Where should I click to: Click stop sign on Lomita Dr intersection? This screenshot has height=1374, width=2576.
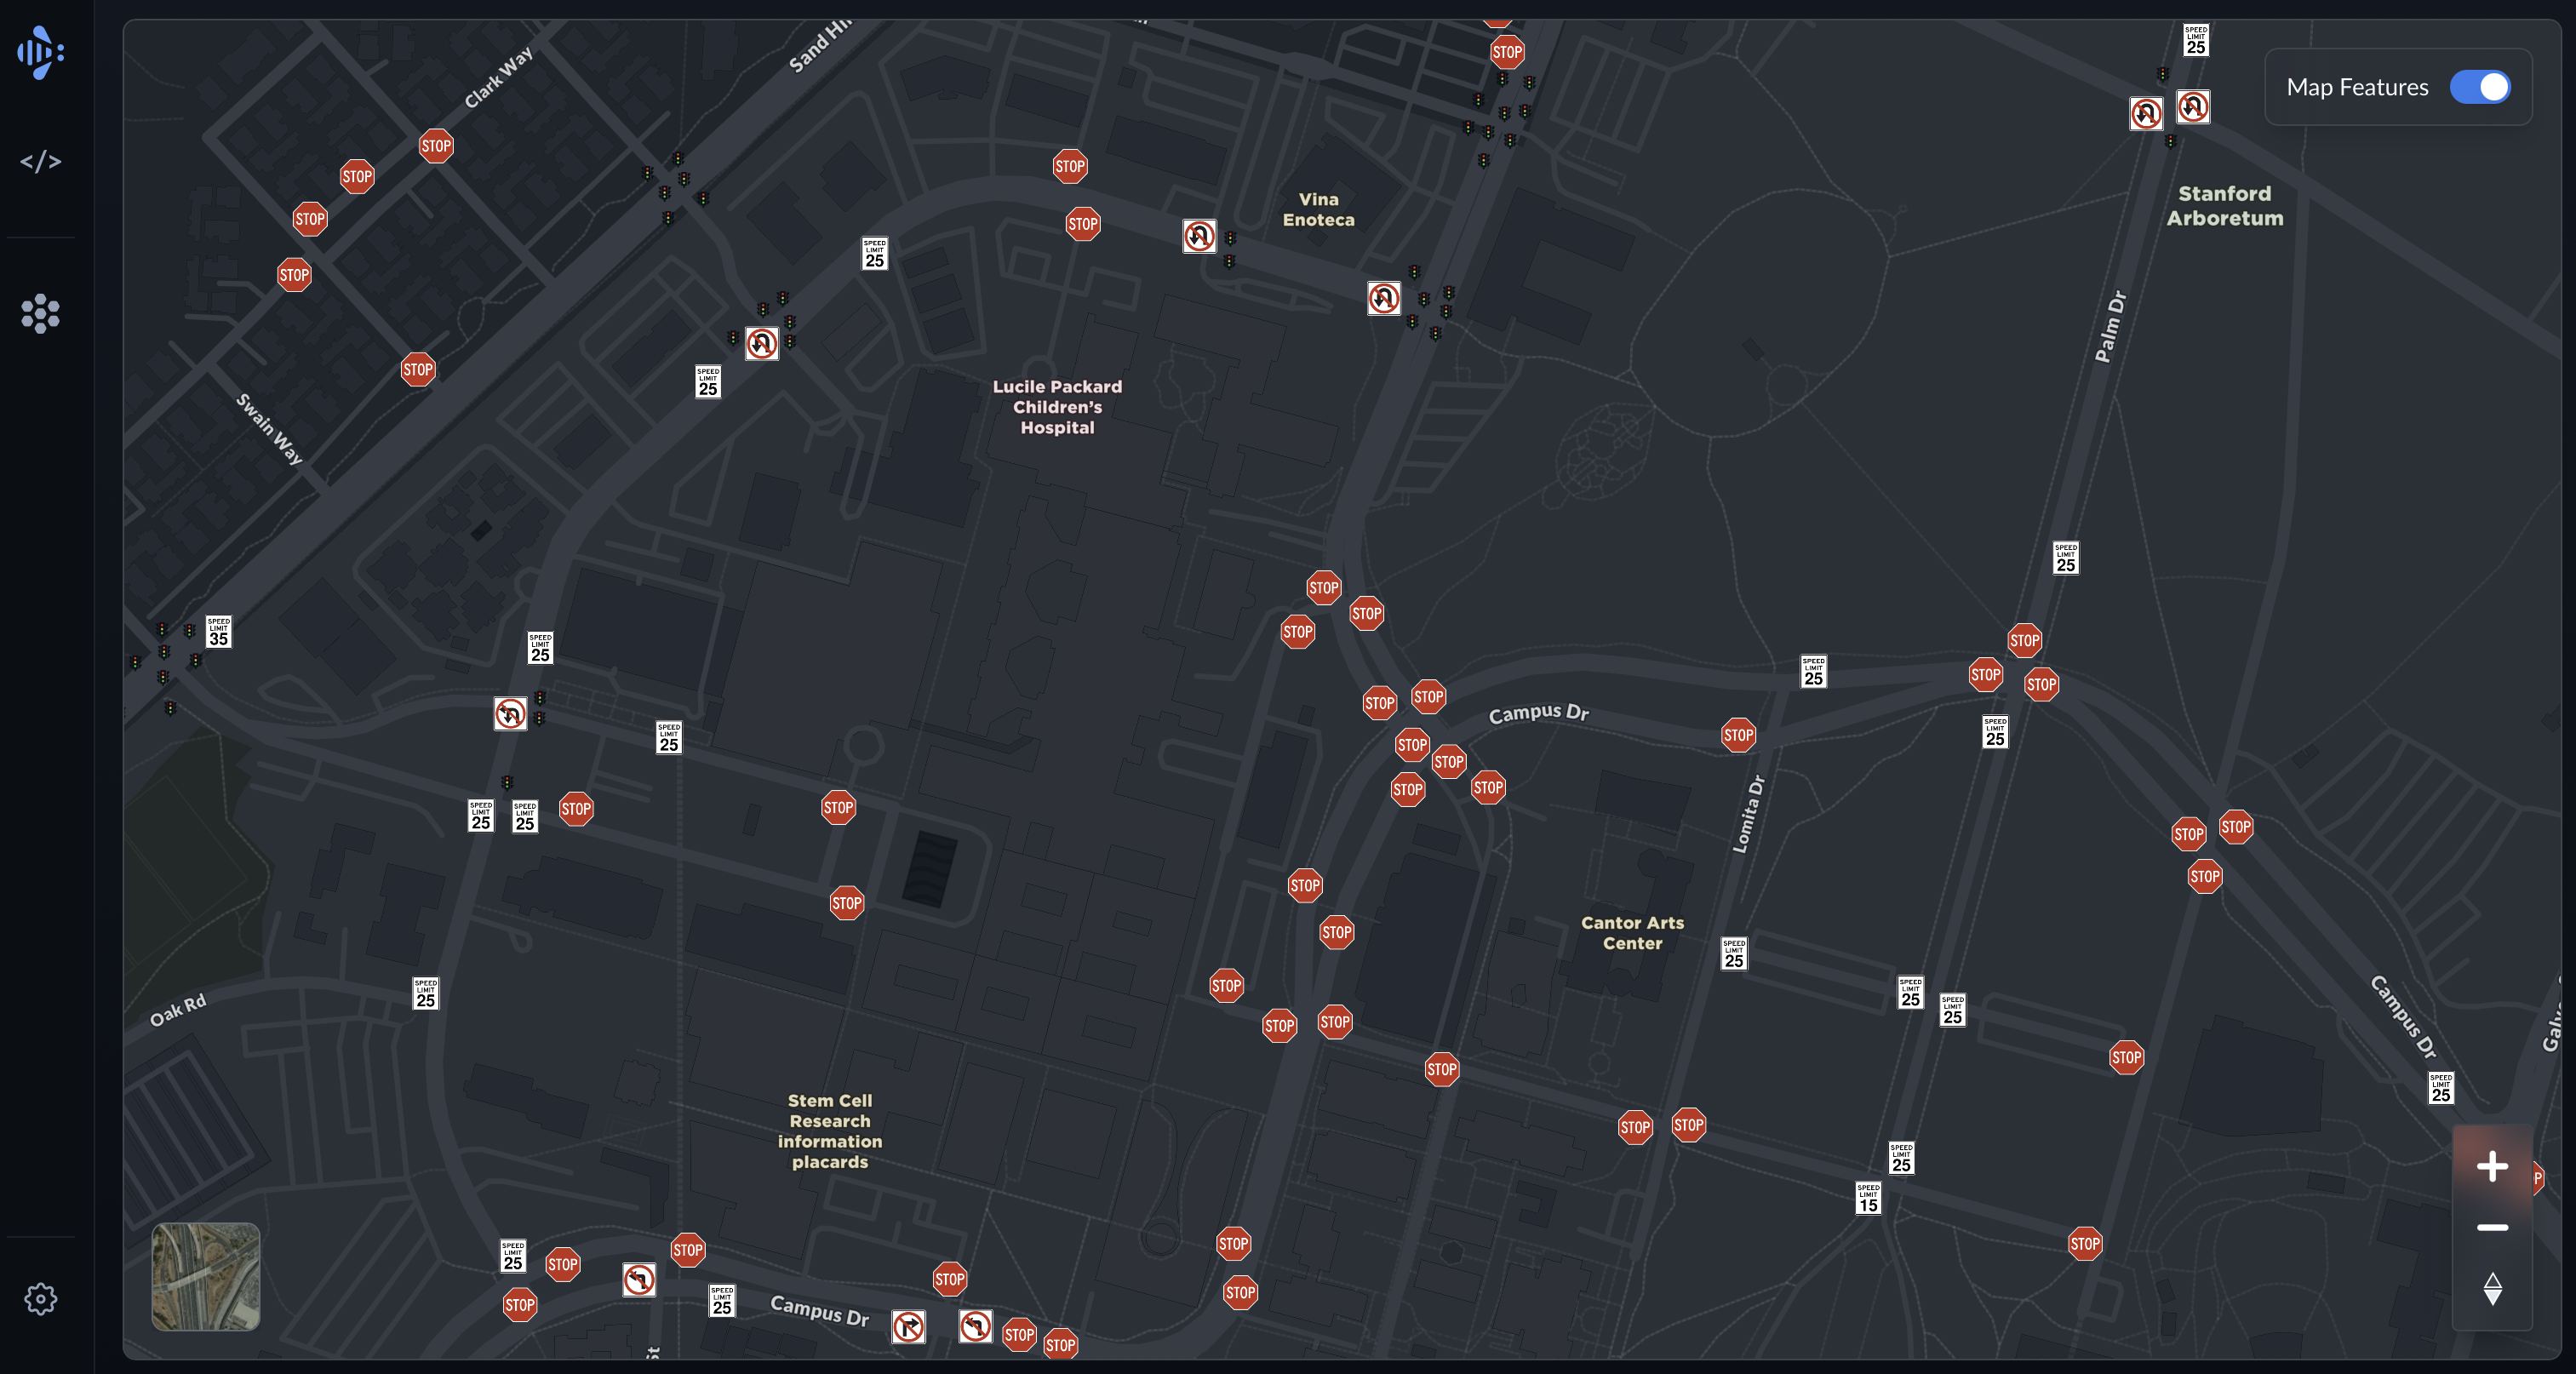tap(1738, 735)
